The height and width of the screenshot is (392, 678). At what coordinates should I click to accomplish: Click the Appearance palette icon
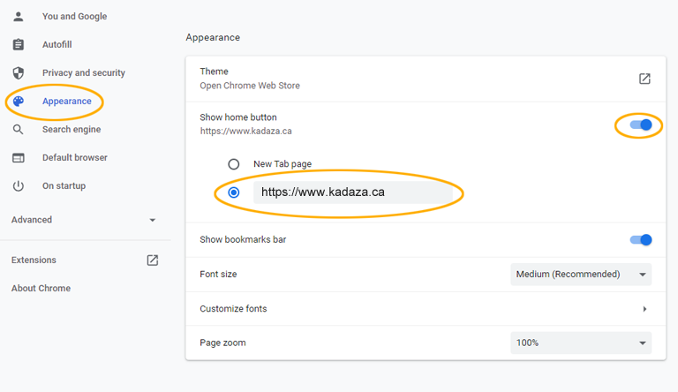(x=19, y=102)
